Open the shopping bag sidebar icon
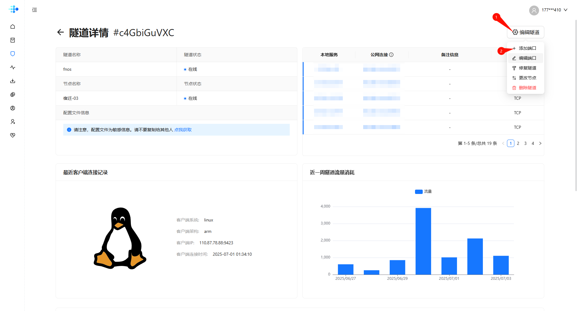 pyautogui.click(x=13, y=40)
